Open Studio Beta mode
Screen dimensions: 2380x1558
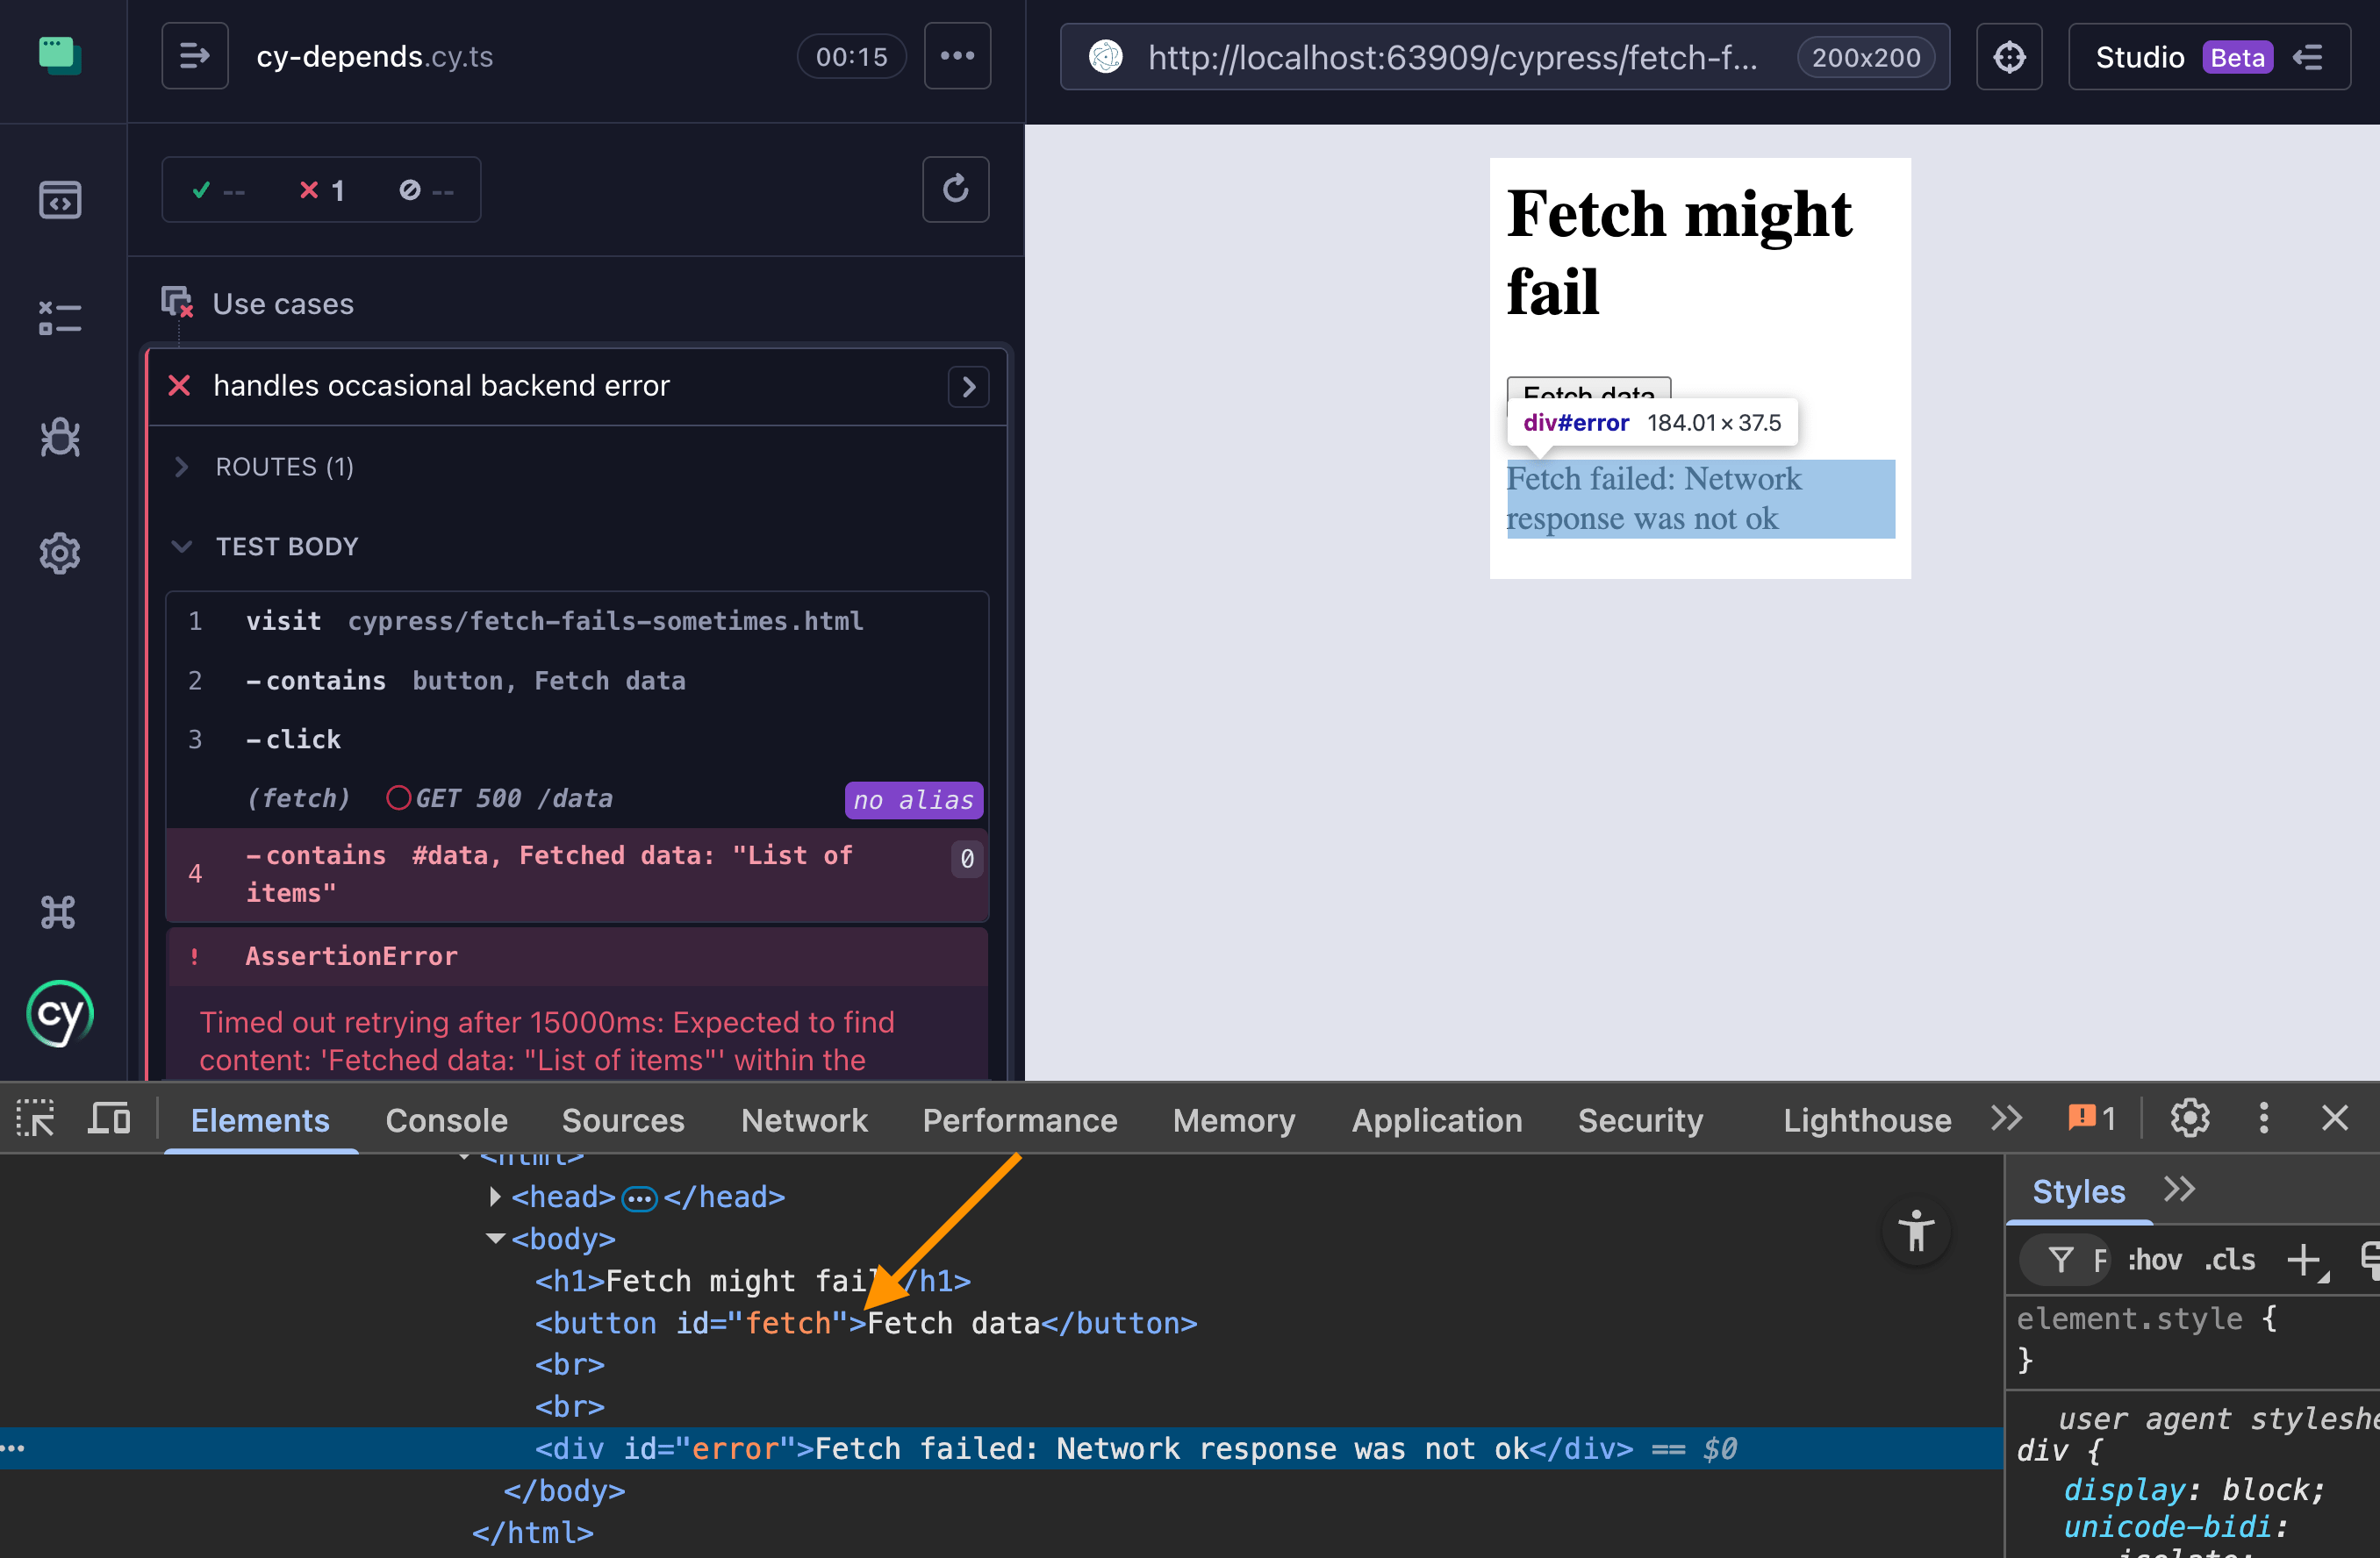click(2209, 57)
